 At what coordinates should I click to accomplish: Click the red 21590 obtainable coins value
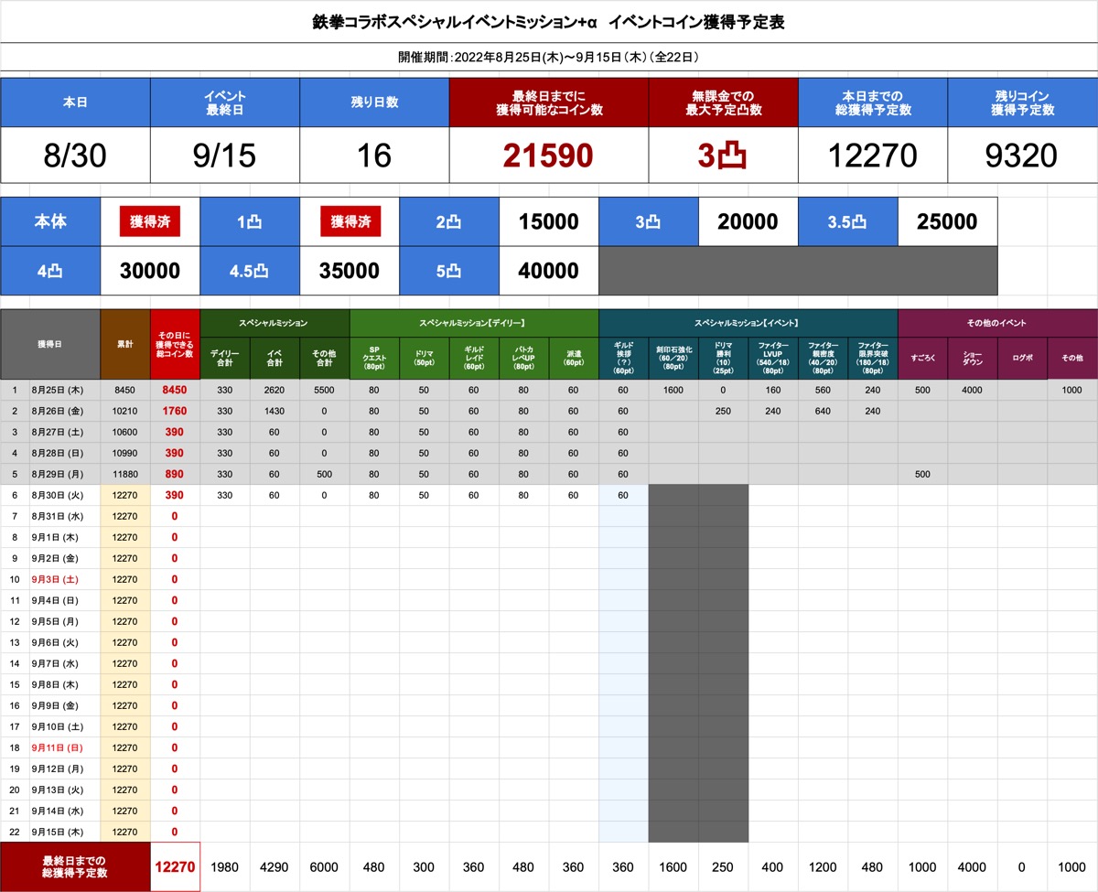[548, 155]
